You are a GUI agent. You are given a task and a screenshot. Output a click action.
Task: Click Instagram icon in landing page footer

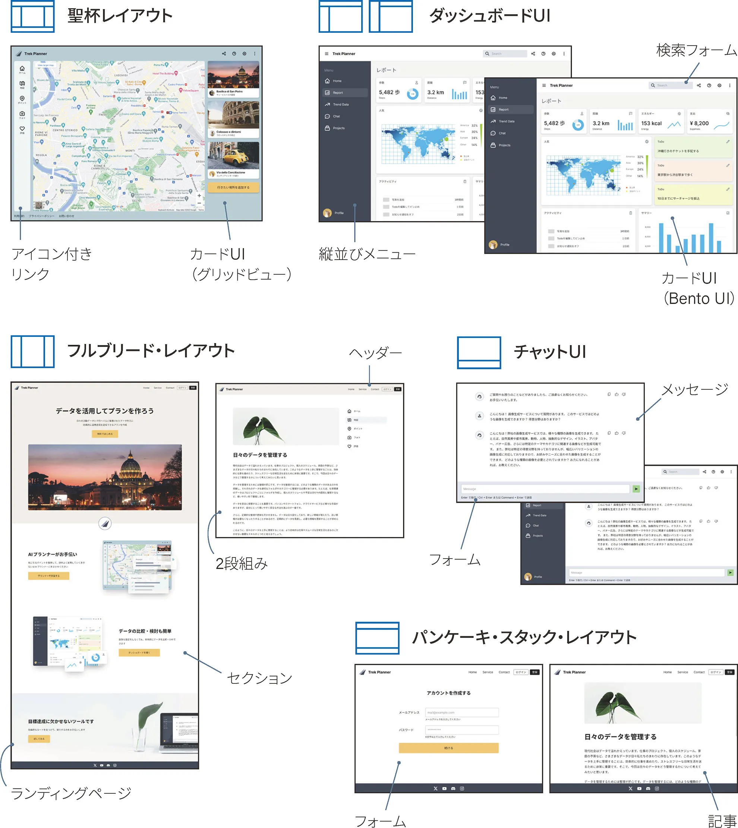click(115, 766)
